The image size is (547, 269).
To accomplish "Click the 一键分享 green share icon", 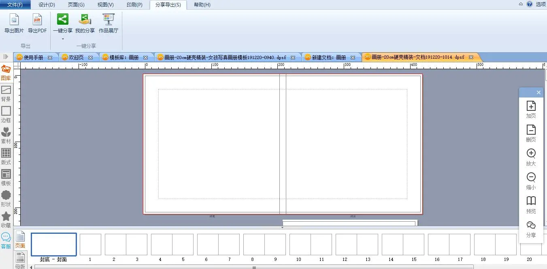I will 62,19.
